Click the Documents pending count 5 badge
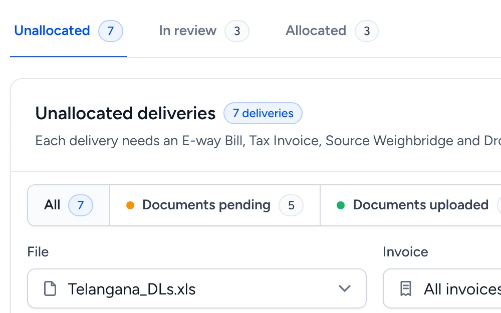 tap(291, 205)
